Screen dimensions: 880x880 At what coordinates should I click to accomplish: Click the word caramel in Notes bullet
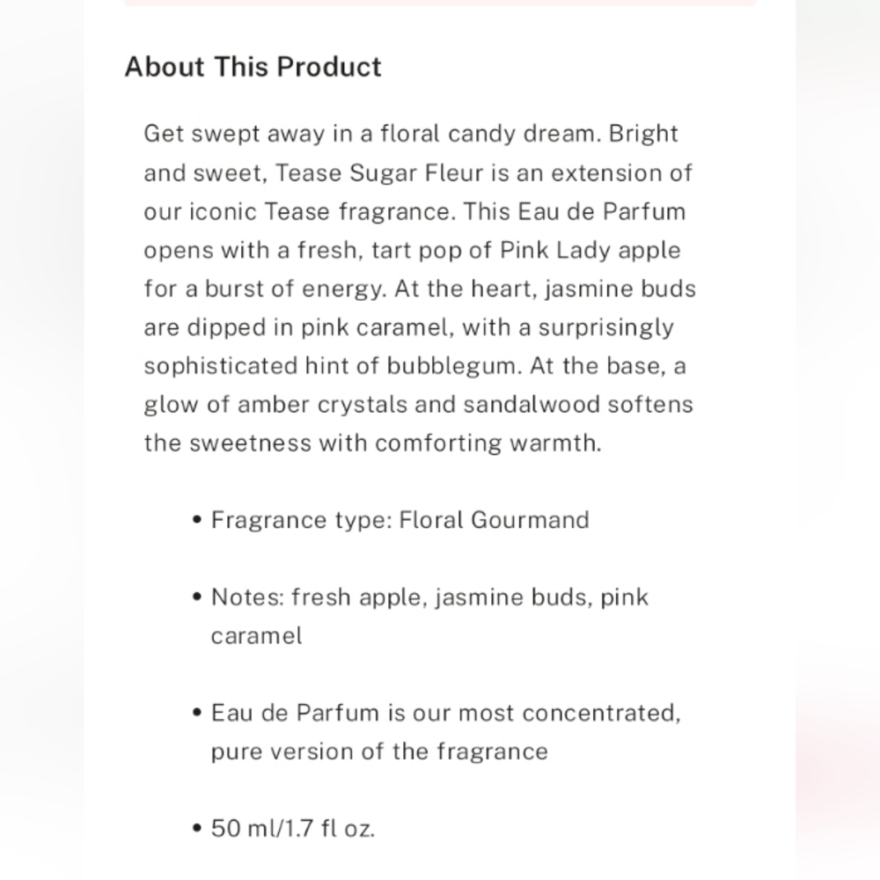(x=256, y=636)
